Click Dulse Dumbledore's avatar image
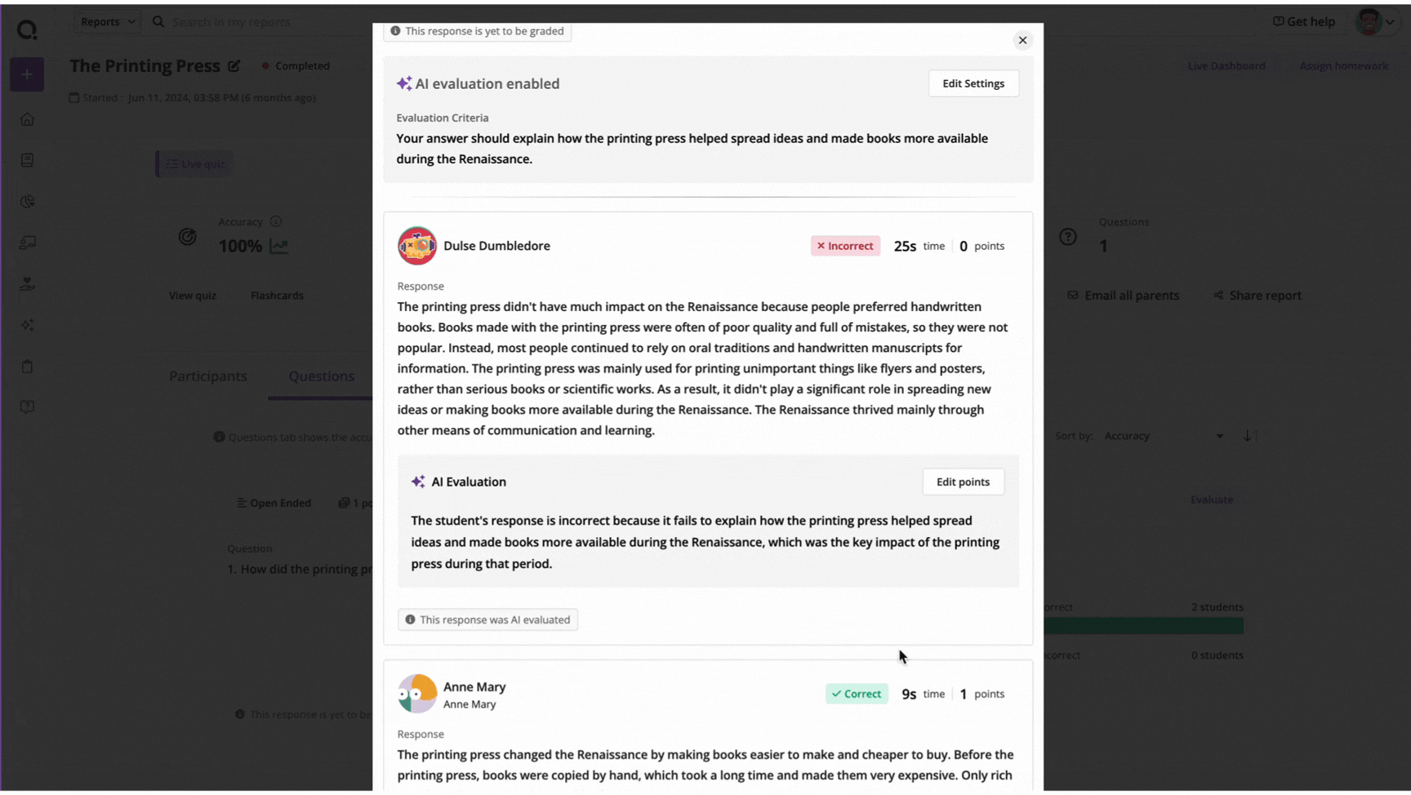Screen dimensions: 1411x795 tap(417, 246)
